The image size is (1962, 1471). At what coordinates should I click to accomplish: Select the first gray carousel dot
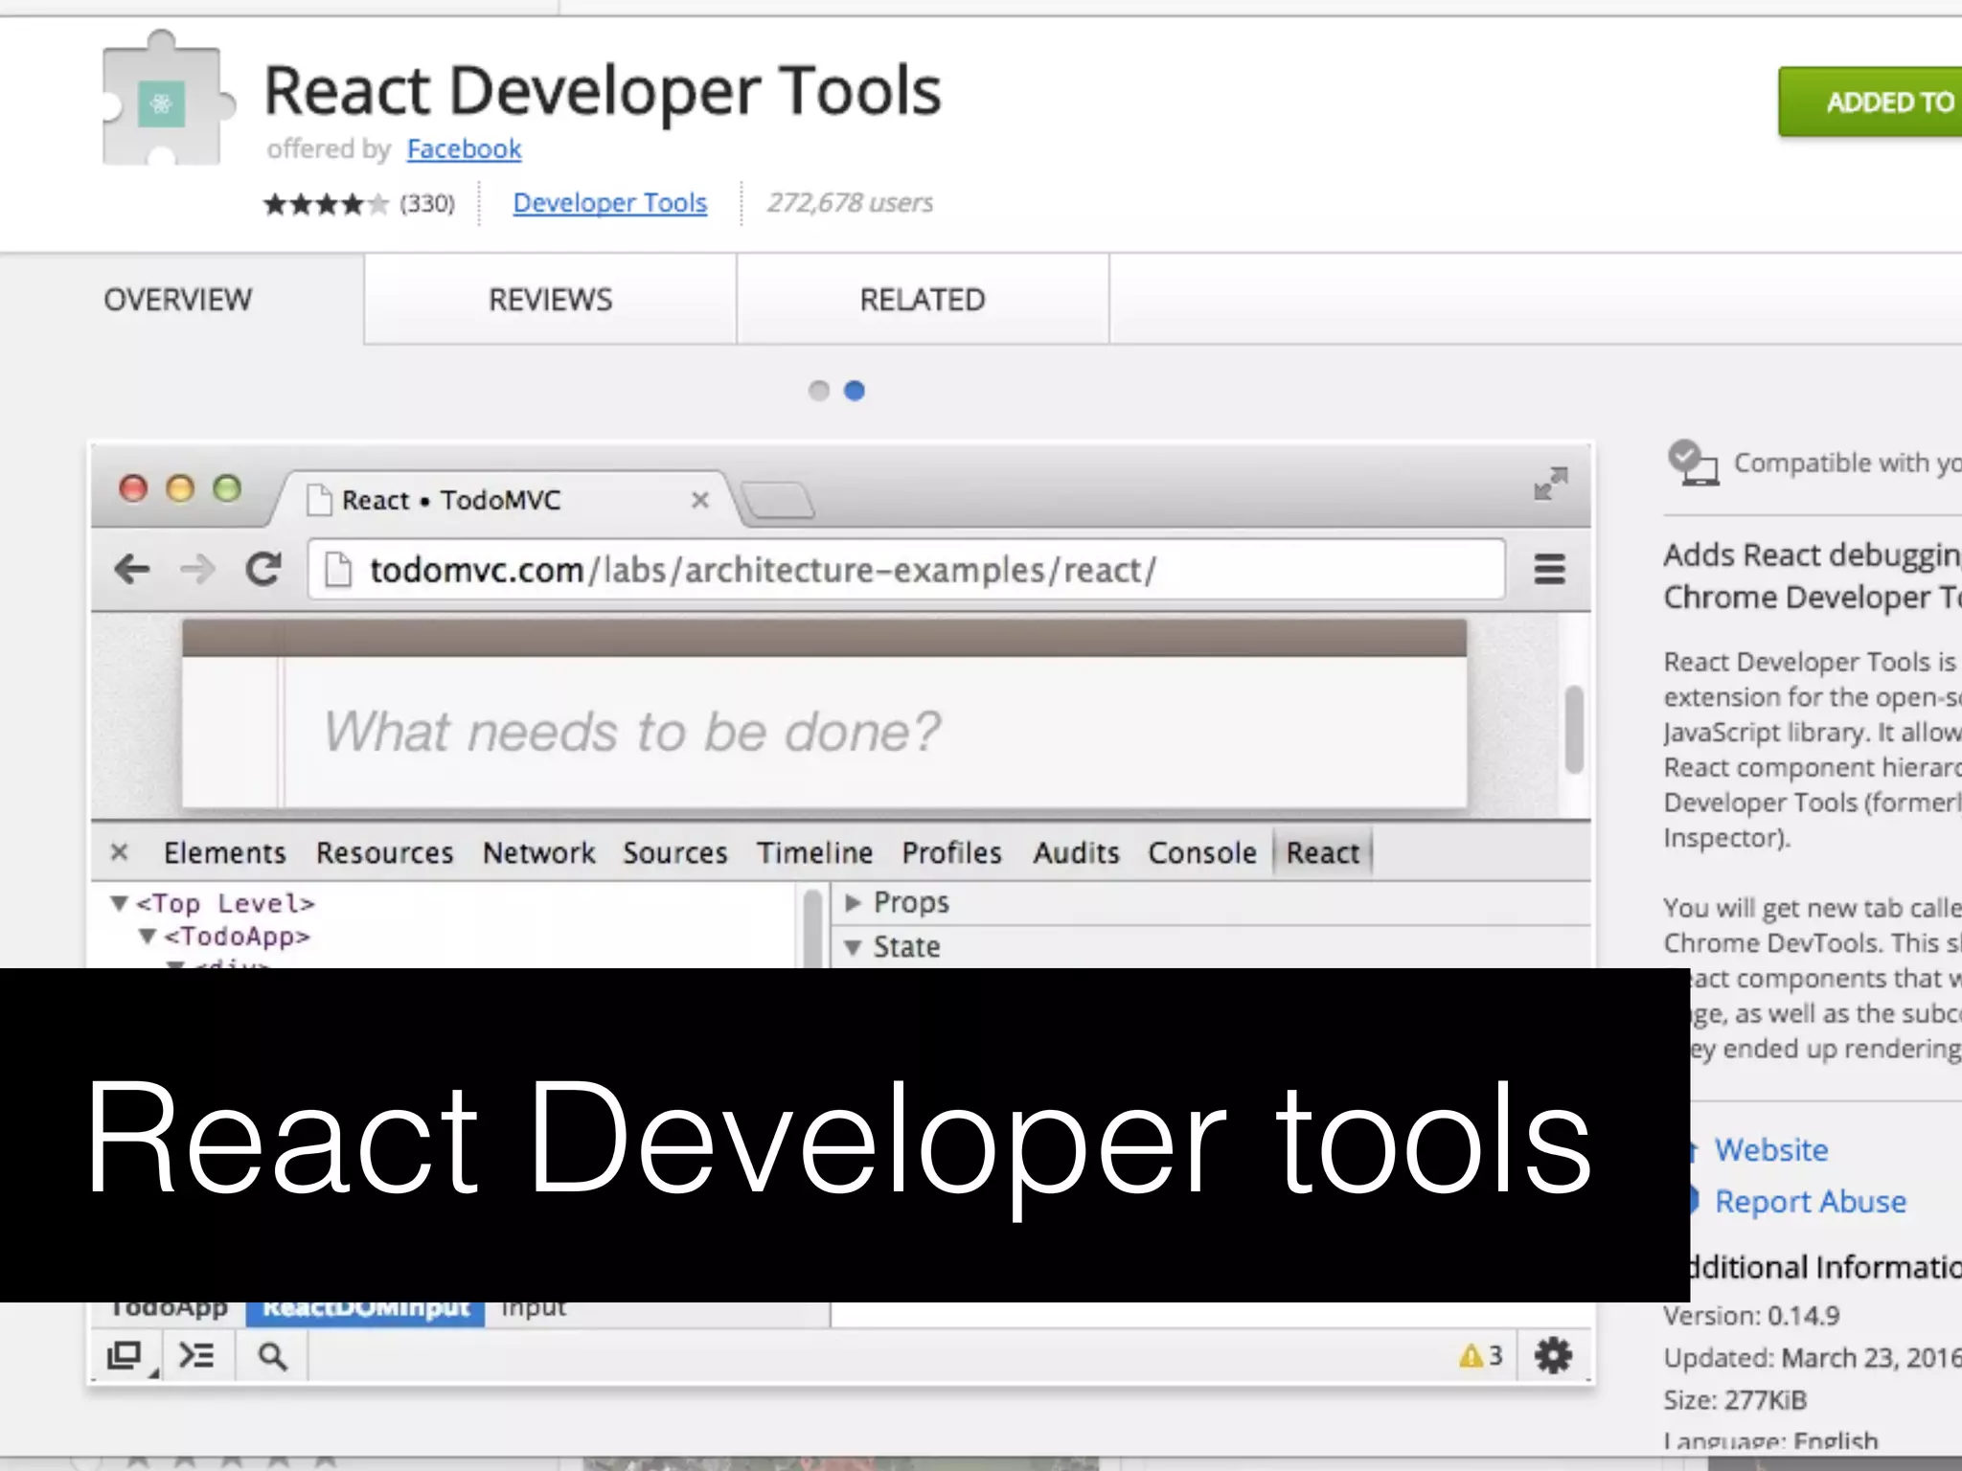click(818, 391)
